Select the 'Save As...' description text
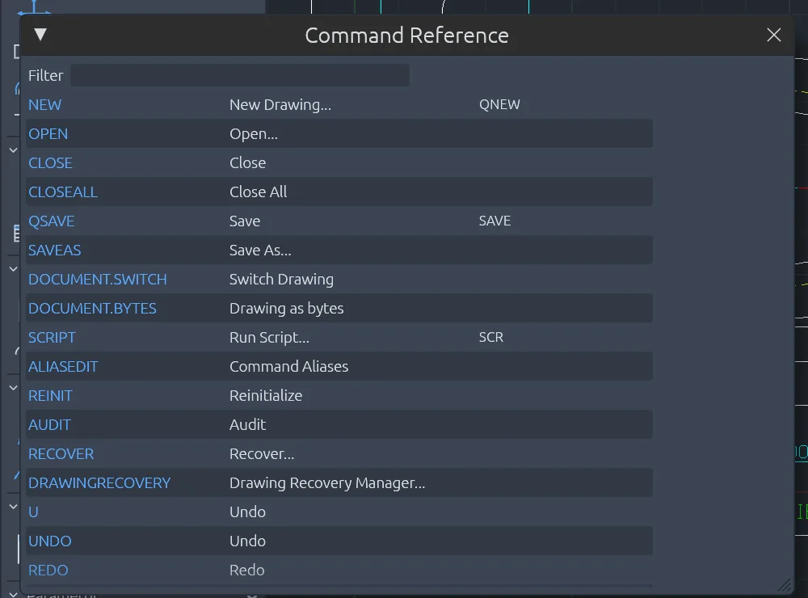Viewport: 808px width, 598px height. [260, 250]
